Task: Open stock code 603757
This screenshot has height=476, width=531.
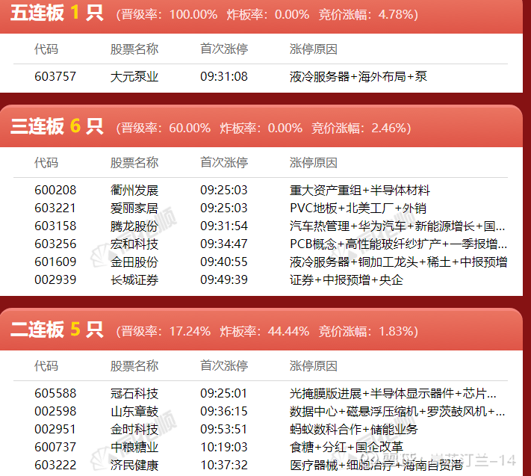Action: 55,76
